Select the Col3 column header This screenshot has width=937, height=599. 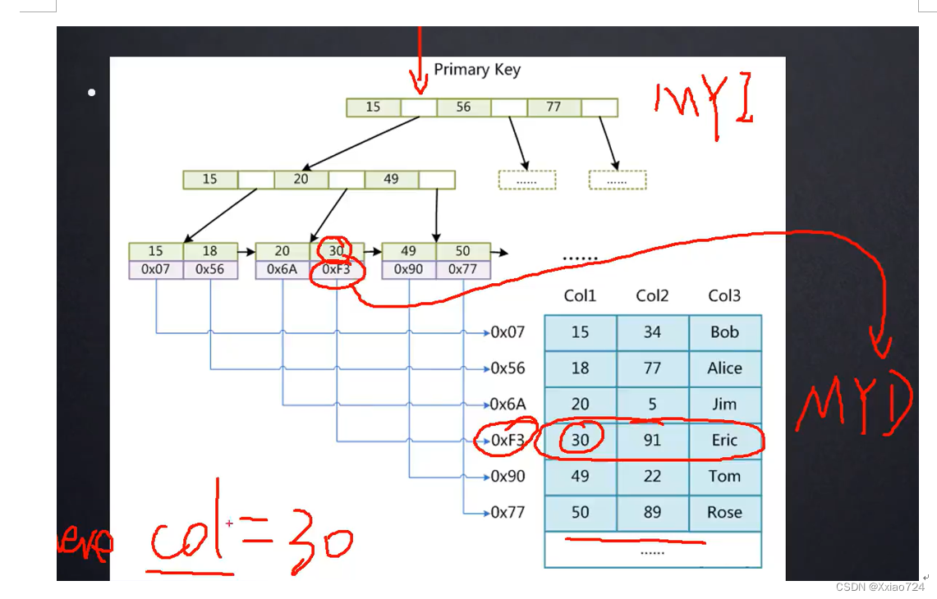(x=724, y=295)
